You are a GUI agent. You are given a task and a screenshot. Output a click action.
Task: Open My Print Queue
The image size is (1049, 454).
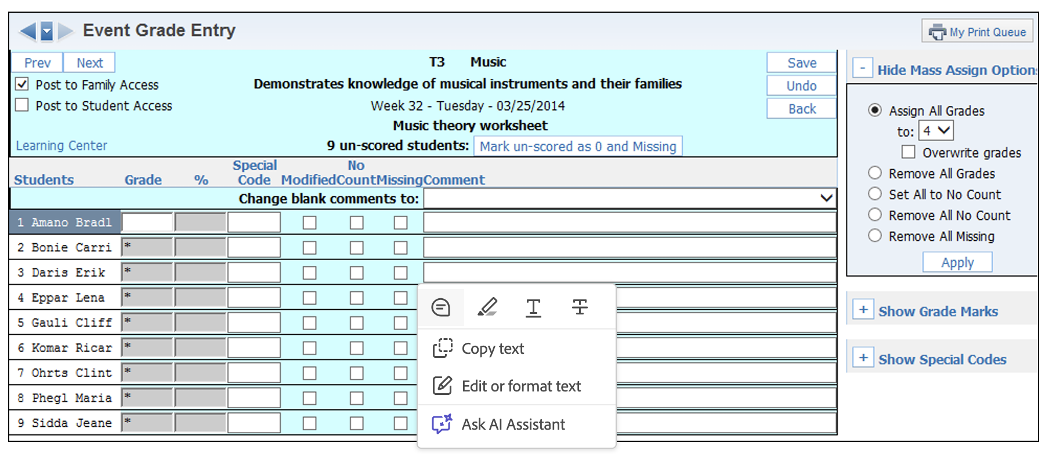977,32
